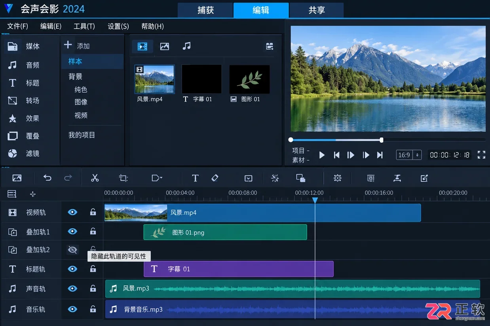Screen dimensions: 490x326
Task: Open the 16:9 aspect ratio dropdown
Action: (409, 155)
